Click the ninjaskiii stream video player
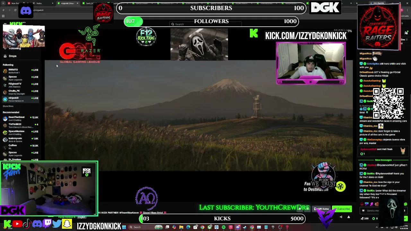Screen dimensions: 411x231 (199, 116)
